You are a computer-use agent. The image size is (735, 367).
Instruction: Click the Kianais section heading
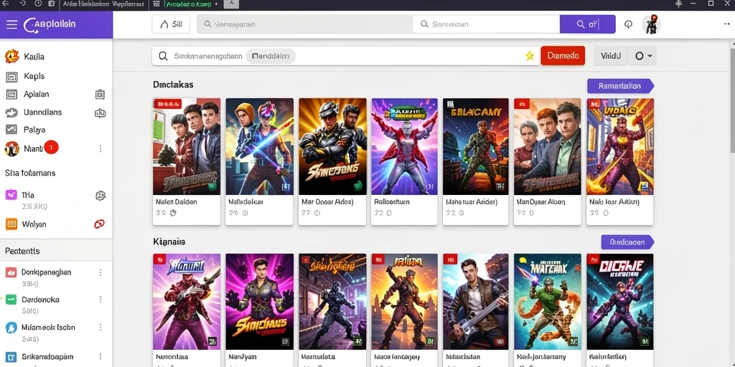pos(169,242)
